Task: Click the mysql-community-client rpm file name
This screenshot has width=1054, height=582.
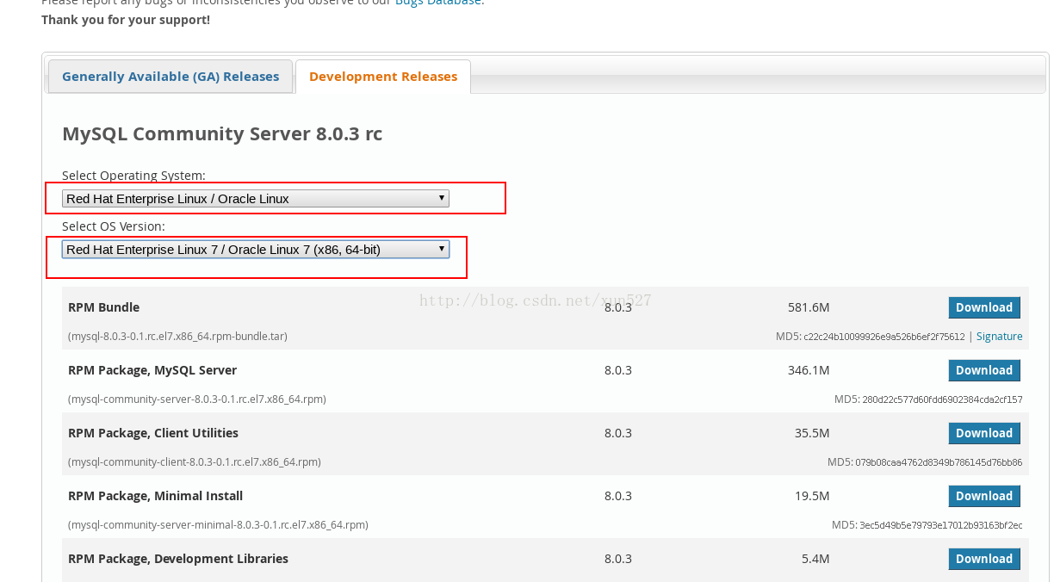Action: pos(195,462)
